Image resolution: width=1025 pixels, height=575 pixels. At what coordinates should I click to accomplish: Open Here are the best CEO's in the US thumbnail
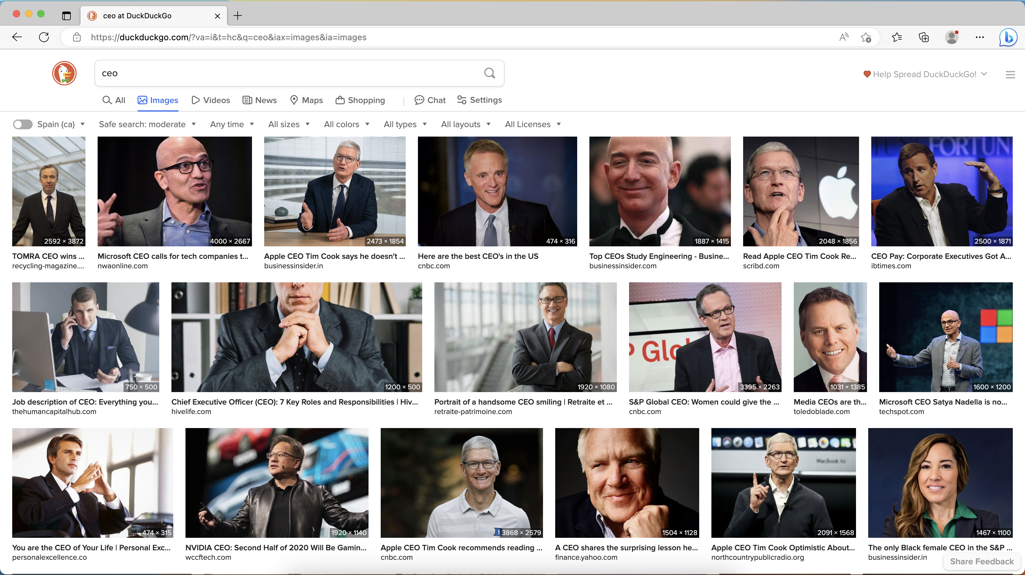tap(497, 191)
